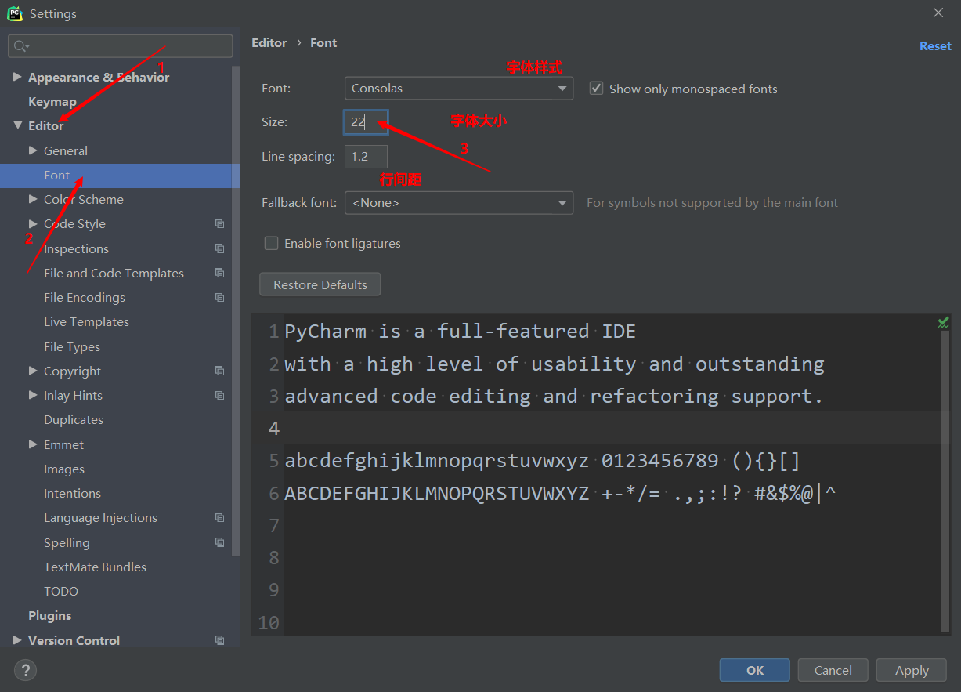The height and width of the screenshot is (692, 961).
Task: Open Live Templates settings
Action: (86, 321)
